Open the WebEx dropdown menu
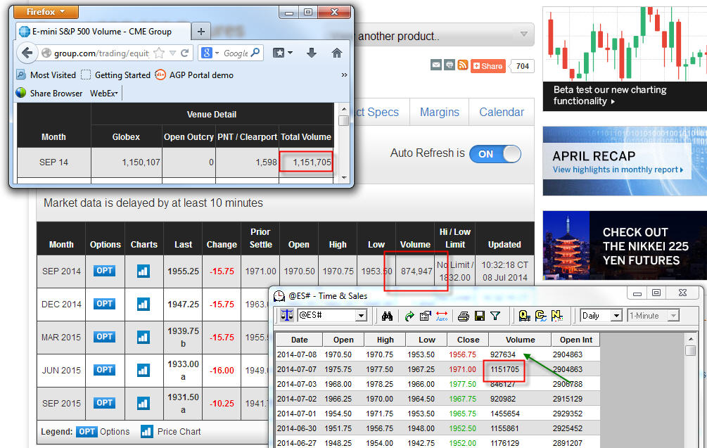Image resolution: width=707 pixels, height=448 pixels. pos(104,94)
